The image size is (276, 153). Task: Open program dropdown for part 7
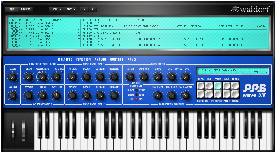[x=79, y=42]
